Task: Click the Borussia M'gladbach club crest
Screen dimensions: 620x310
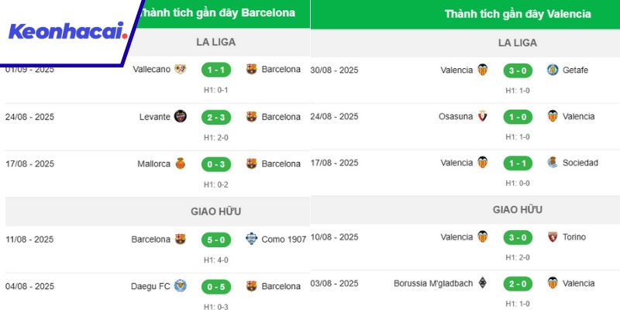Action: click(483, 283)
